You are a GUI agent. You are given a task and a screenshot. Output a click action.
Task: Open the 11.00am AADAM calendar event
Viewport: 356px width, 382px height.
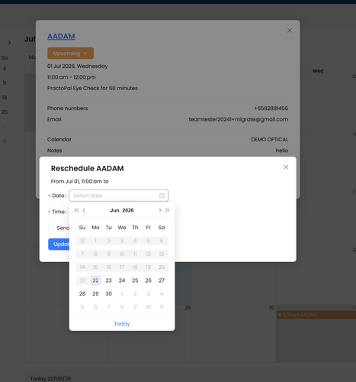pos(316,315)
